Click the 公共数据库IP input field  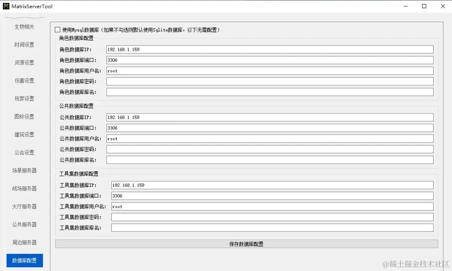click(270, 117)
